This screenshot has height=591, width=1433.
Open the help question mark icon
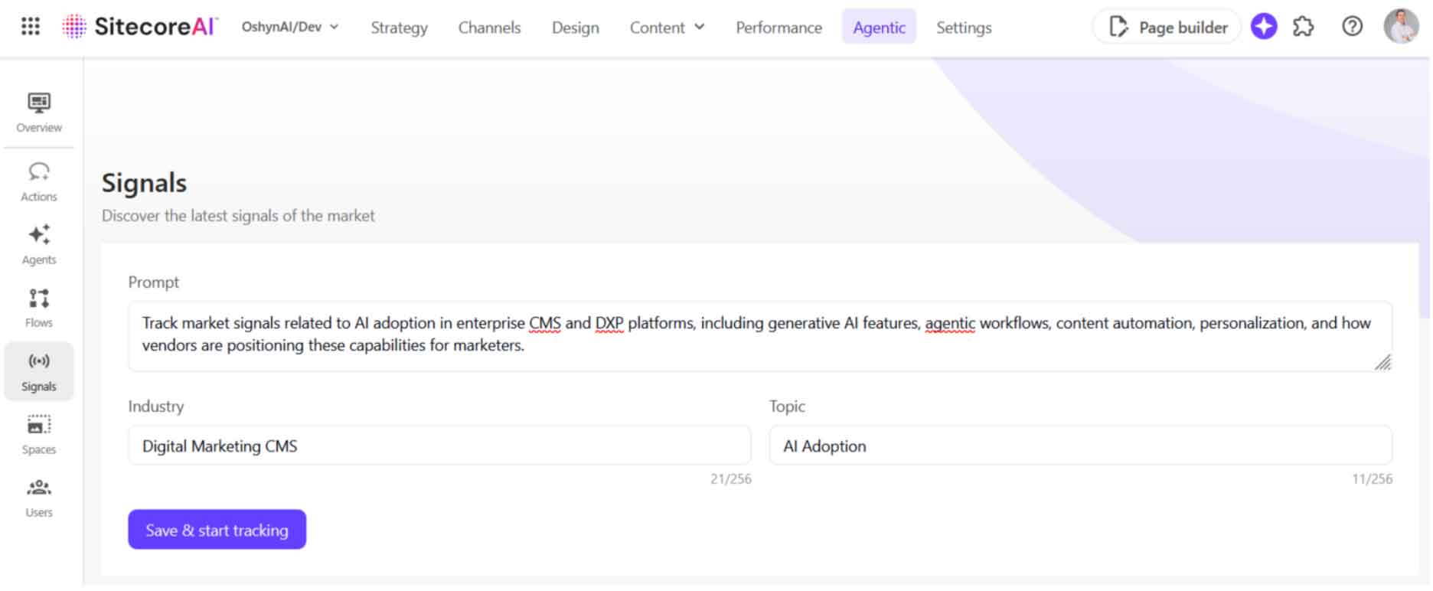click(x=1353, y=27)
